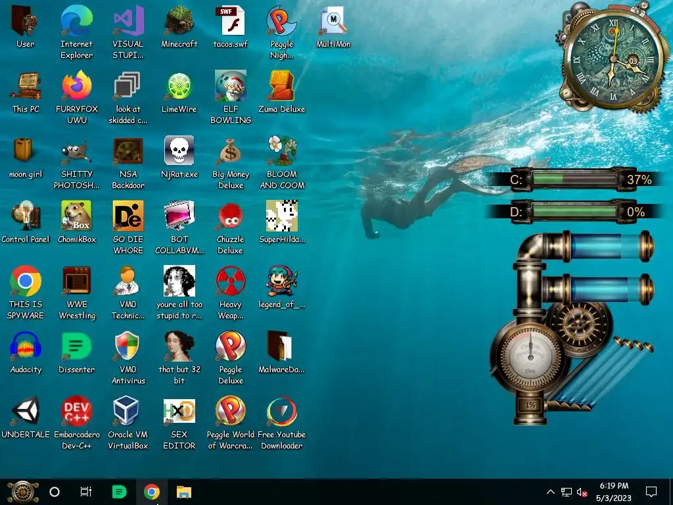This screenshot has height=505, width=673.
Task: Open the moon girl recycle bin
Action: tap(26, 156)
